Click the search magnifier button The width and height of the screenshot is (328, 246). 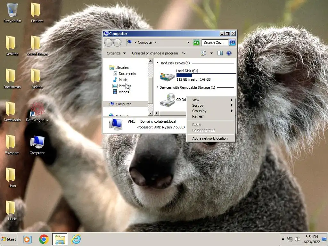(232, 43)
